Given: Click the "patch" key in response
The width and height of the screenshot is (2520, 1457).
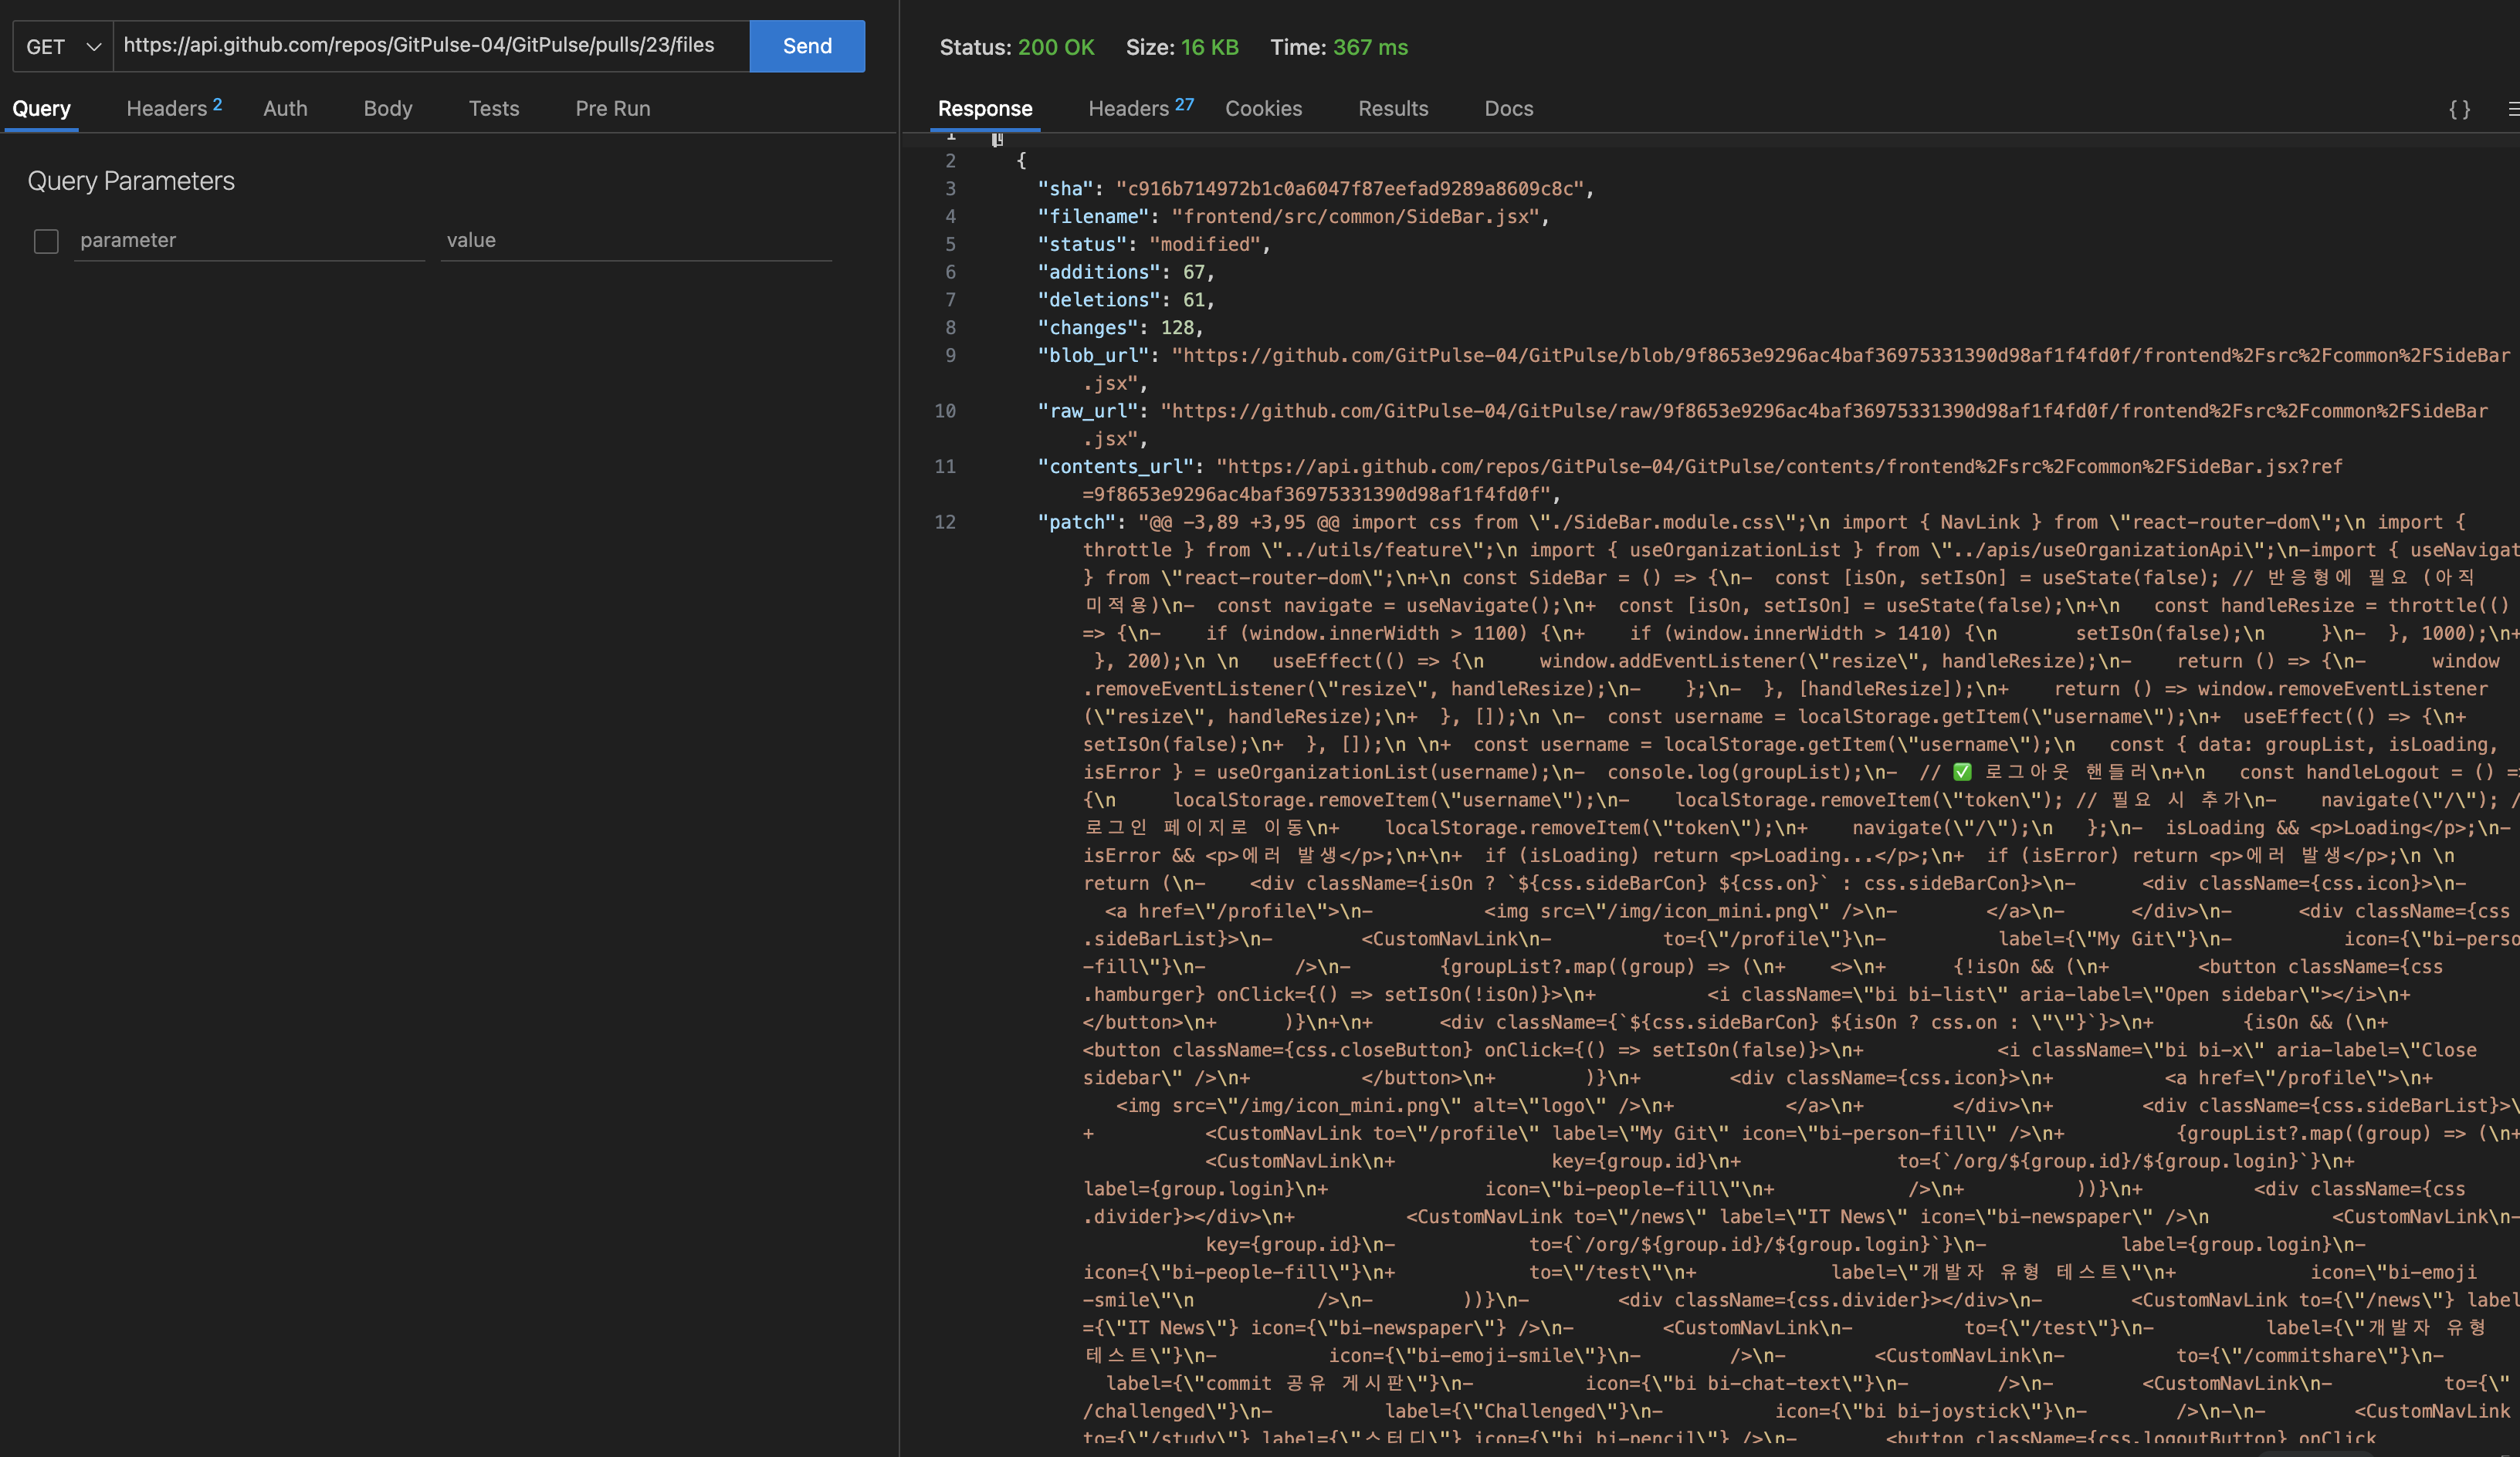Looking at the screenshot, I should 1076,522.
